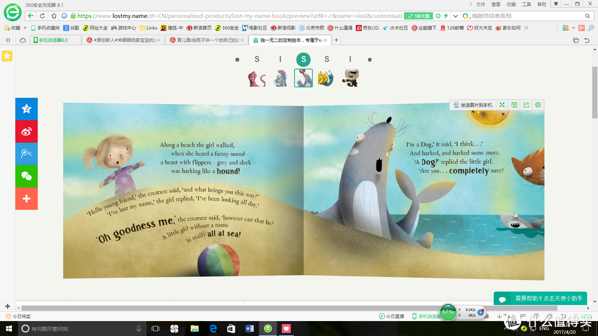Open Word from the taskbar
This screenshot has width=598, height=336.
click(249, 328)
